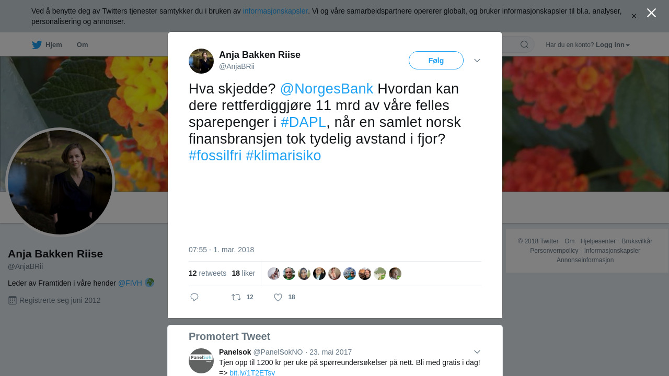Image resolution: width=669 pixels, height=376 pixels.
Task: Open the #klimarisiko hashtag
Action: pyautogui.click(x=283, y=156)
